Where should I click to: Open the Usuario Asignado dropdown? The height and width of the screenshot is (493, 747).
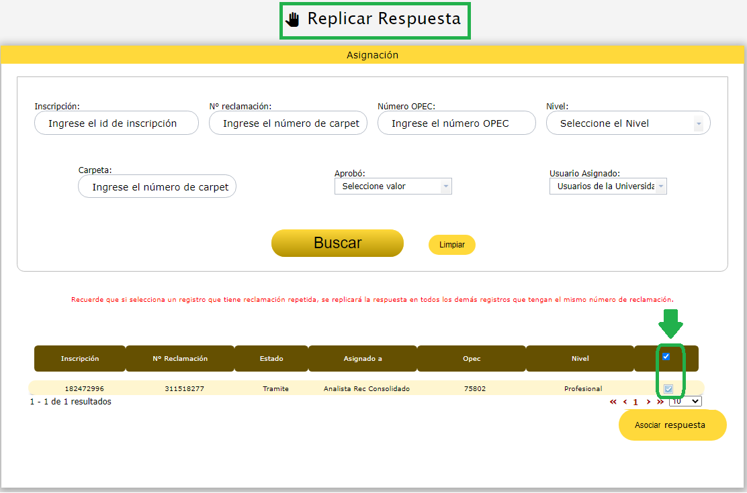608,186
